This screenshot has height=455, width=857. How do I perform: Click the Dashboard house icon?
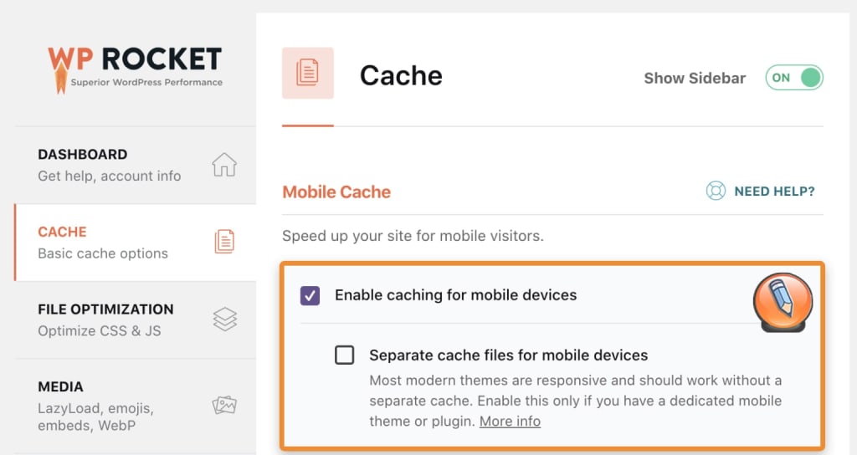click(224, 165)
